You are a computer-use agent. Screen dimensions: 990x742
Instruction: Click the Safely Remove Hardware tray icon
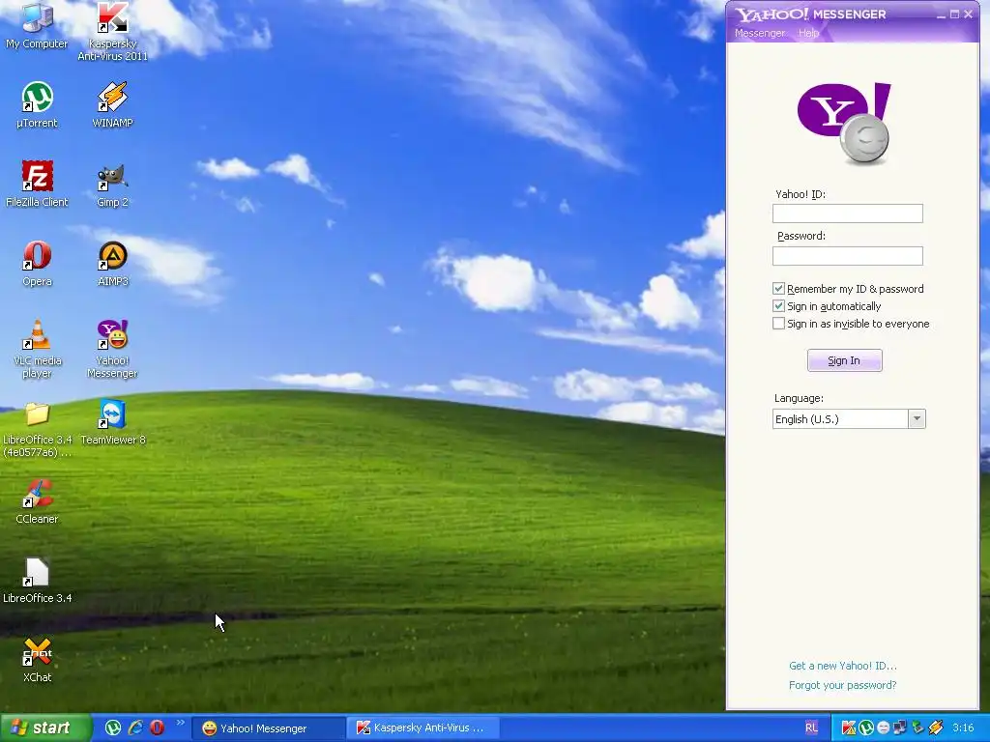917,728
